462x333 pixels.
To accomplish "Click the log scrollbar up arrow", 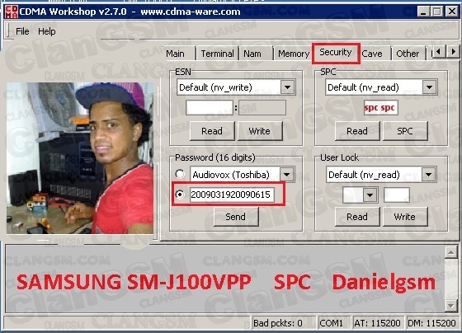I will point(451,252).
